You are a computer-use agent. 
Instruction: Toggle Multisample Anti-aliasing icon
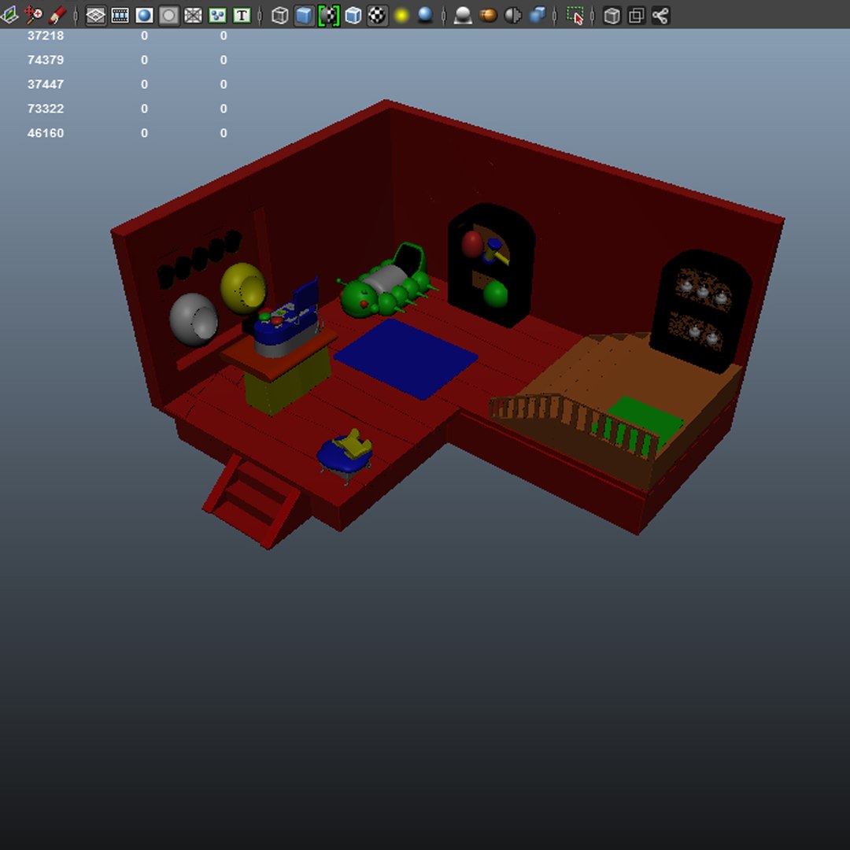(x=512, y=15)
